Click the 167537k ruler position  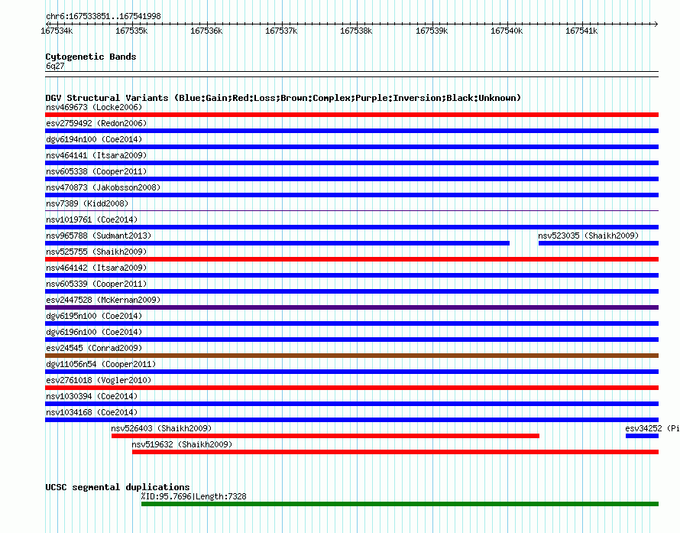(x=281, y=31)
